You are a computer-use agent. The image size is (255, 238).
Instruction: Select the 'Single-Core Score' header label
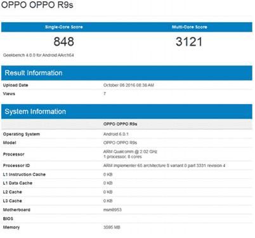63,27
